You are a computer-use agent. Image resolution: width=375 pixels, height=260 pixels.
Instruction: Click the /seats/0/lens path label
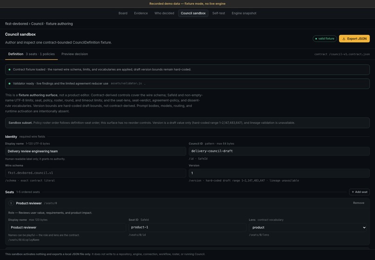coord(259,235)
